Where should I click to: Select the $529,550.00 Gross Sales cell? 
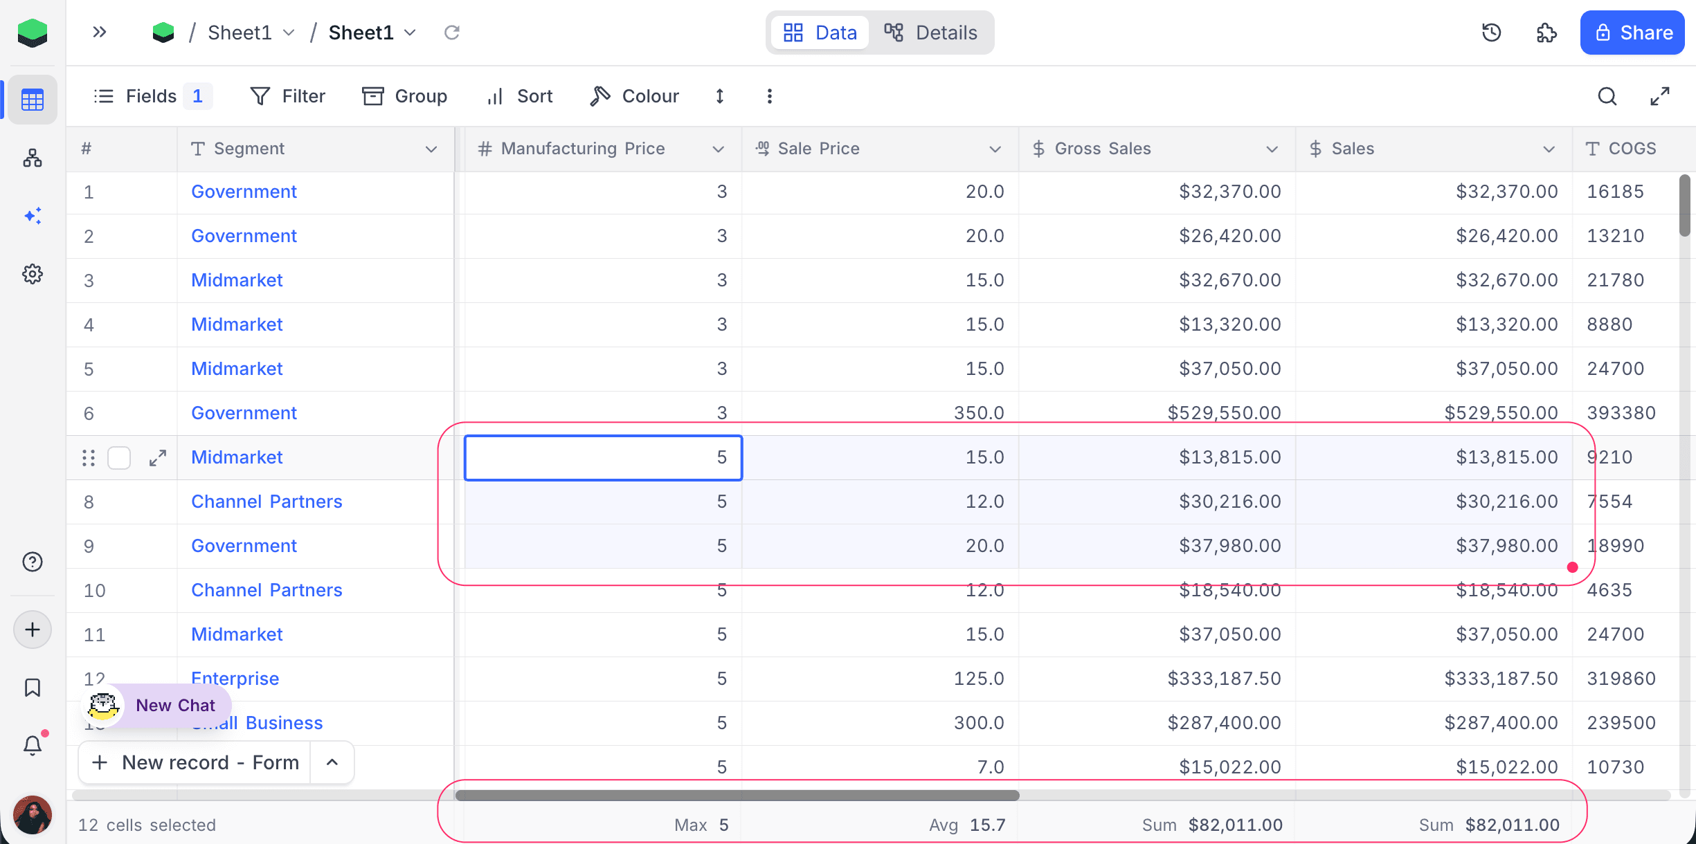(1157, 413)
